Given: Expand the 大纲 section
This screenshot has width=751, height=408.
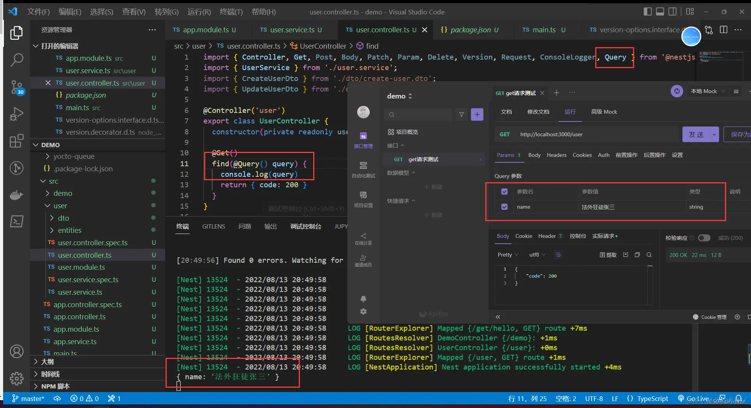Looking at the screenshot, I should (97, 362).
